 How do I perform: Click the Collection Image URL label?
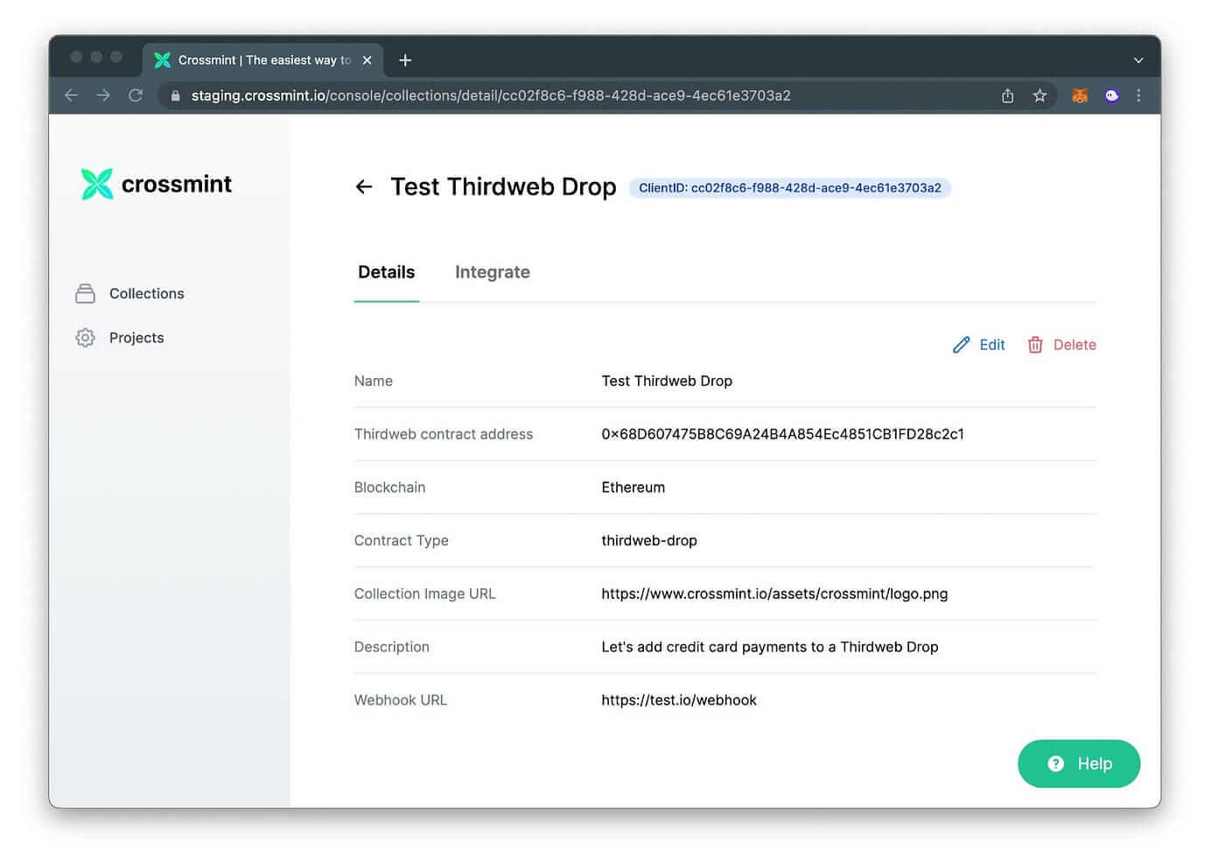pos(424,594)
